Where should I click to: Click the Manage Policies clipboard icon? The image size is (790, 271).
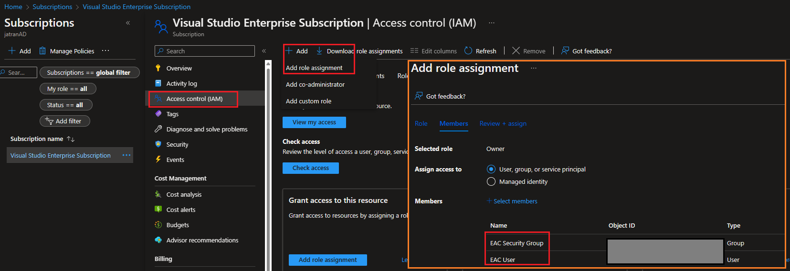42,51
